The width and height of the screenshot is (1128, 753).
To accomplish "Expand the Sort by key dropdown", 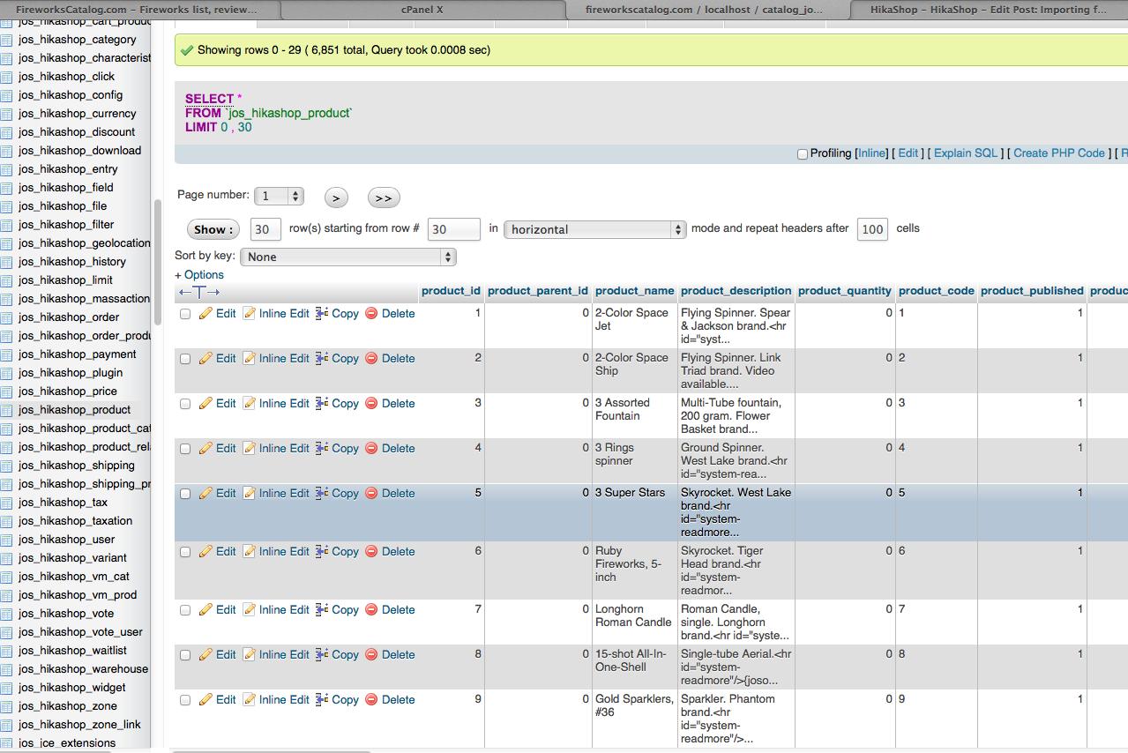I will [x=348, y=257].
